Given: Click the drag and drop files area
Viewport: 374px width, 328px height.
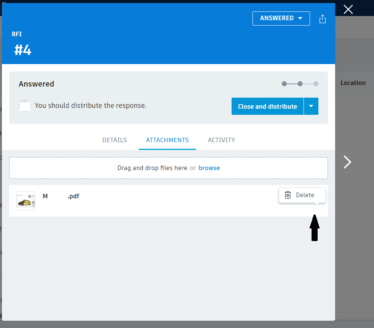Looking at the screenshot, I should [168, 168].
